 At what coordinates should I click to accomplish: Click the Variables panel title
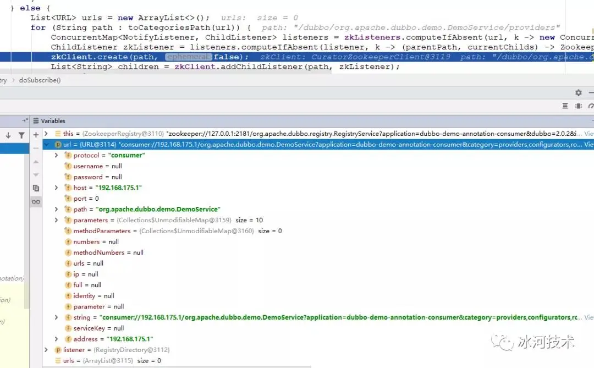point(53,121)
